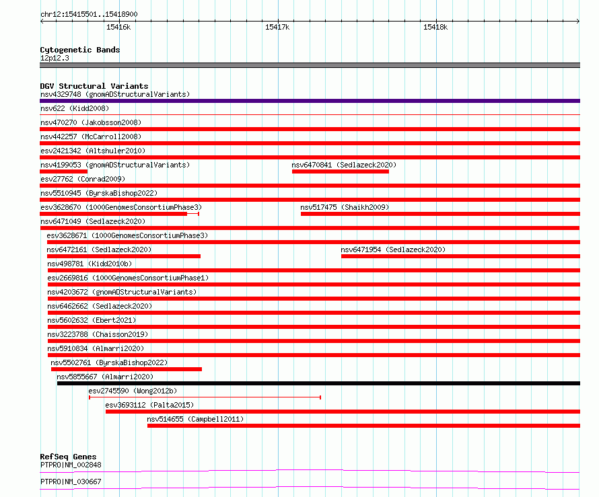Select esv3693112 (Palta2015) label
This screenshot has width=599, height=497.
point(149,405)
